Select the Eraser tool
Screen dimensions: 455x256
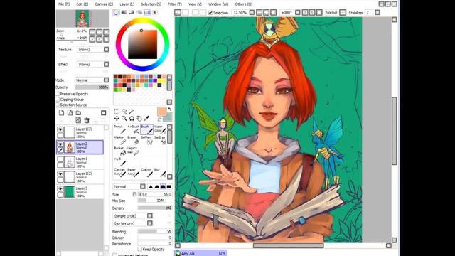click(134, 140)
